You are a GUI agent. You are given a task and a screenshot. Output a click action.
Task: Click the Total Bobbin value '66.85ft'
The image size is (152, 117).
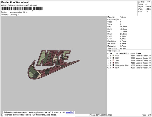tap(123, 48)
